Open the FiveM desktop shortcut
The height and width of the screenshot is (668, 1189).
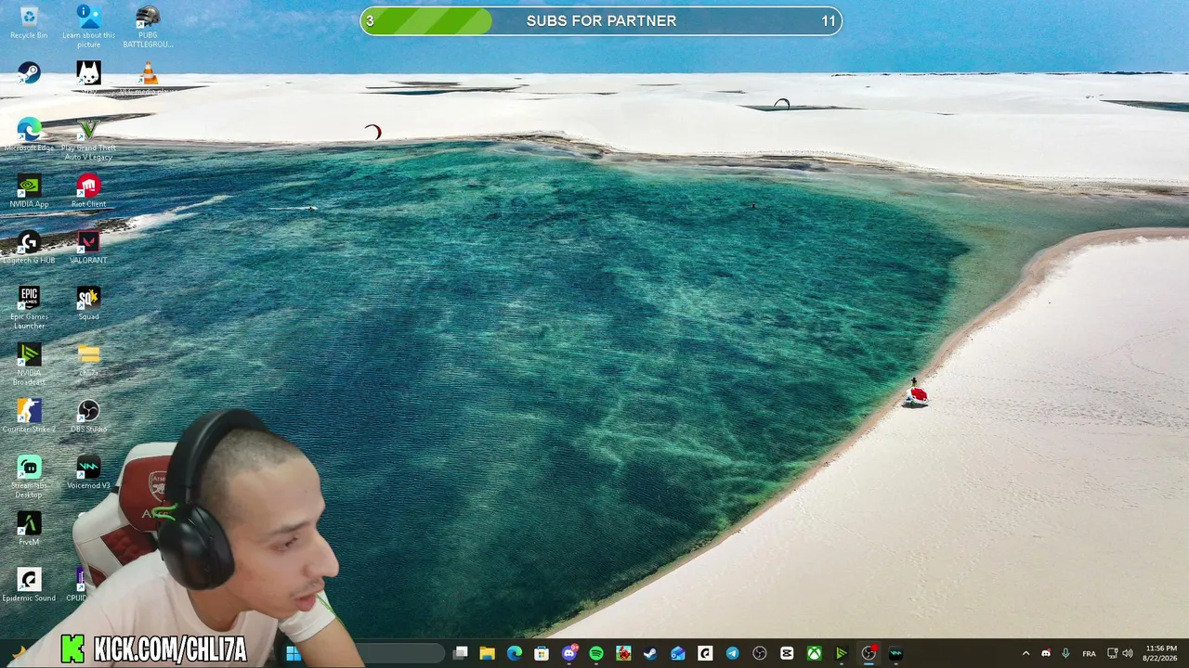pyautogui.click(x=29, y=529)
